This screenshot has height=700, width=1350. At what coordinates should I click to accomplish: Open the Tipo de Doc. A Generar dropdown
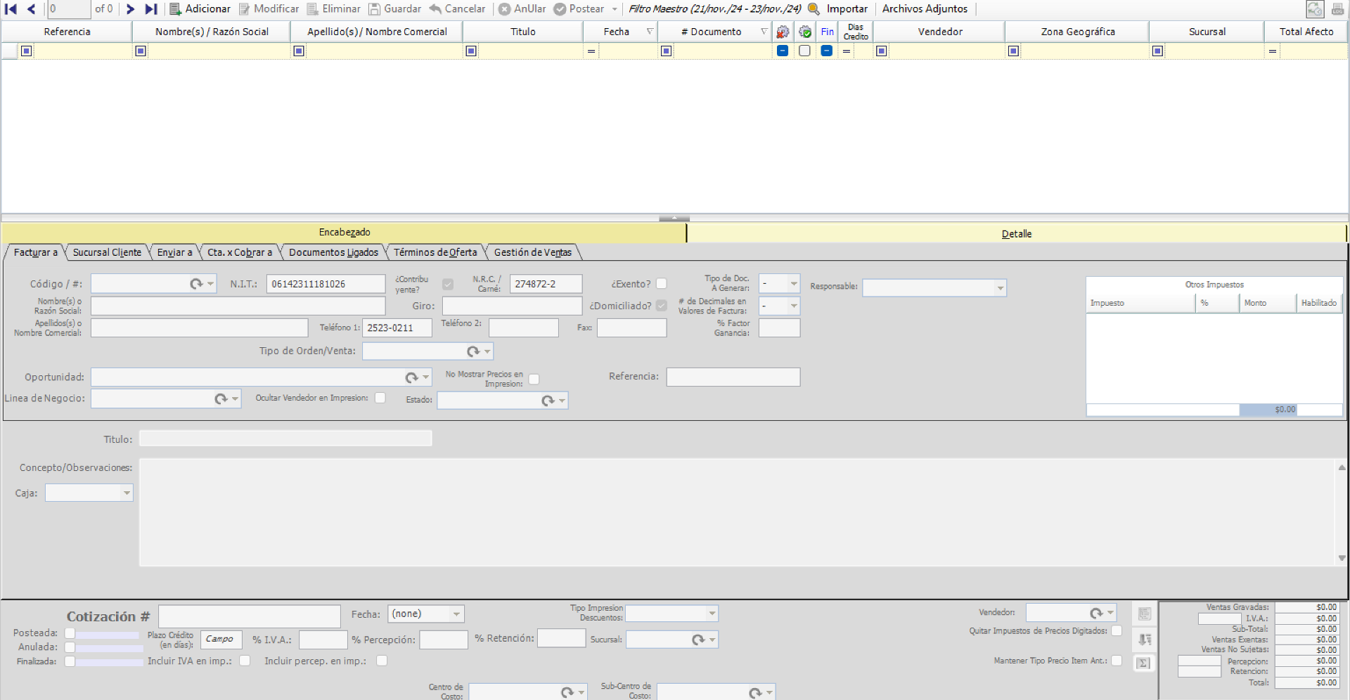point(793,284)
